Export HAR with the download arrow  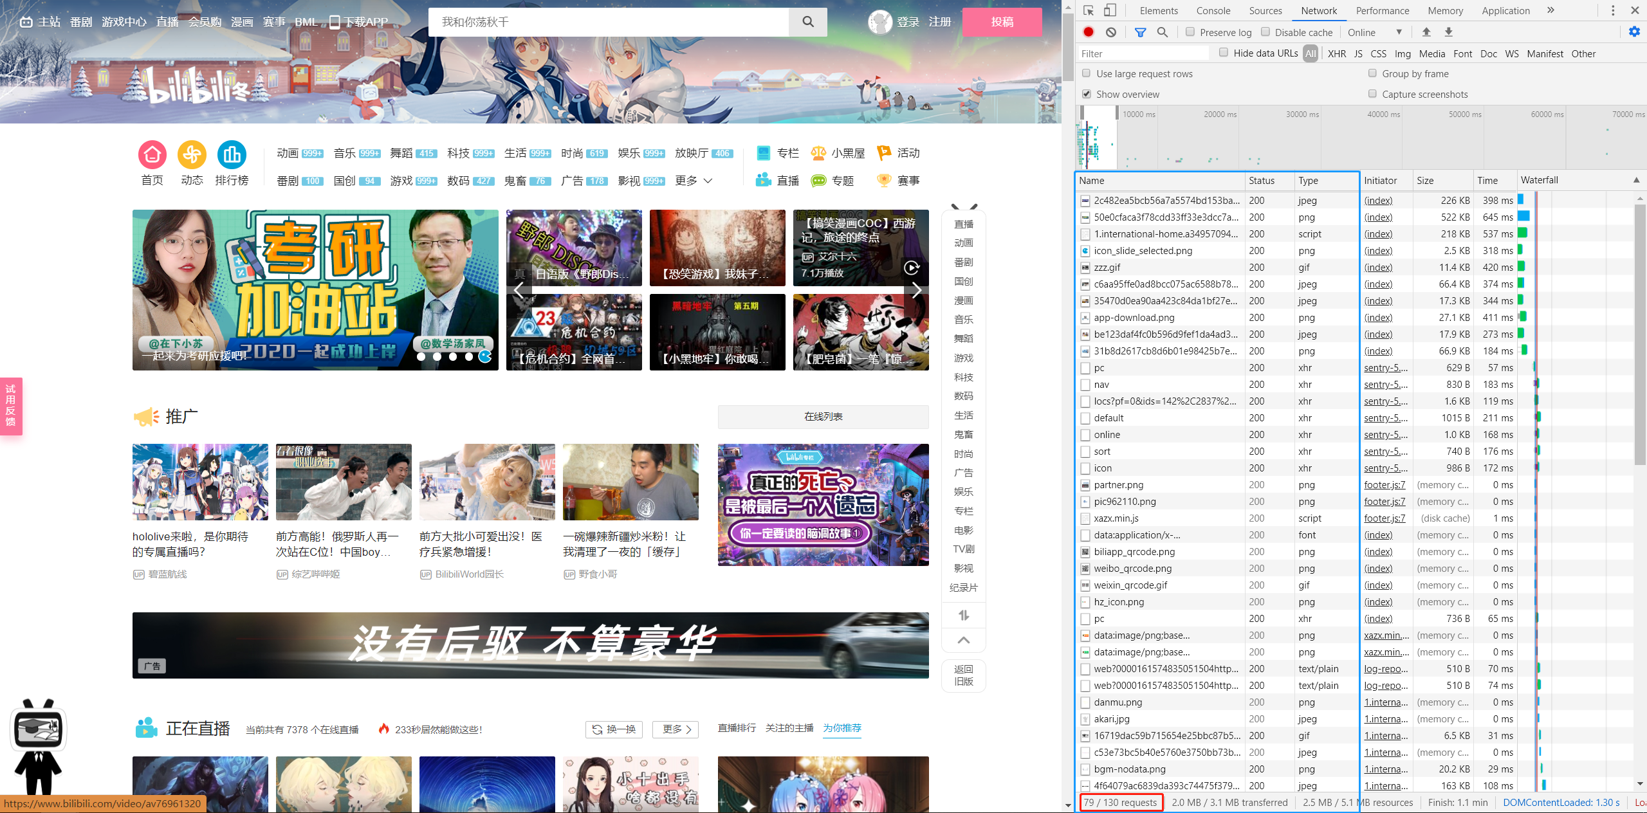[1449, 32]
